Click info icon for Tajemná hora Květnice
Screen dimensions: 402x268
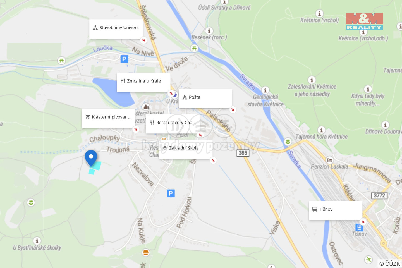click(x=322, y=130)
